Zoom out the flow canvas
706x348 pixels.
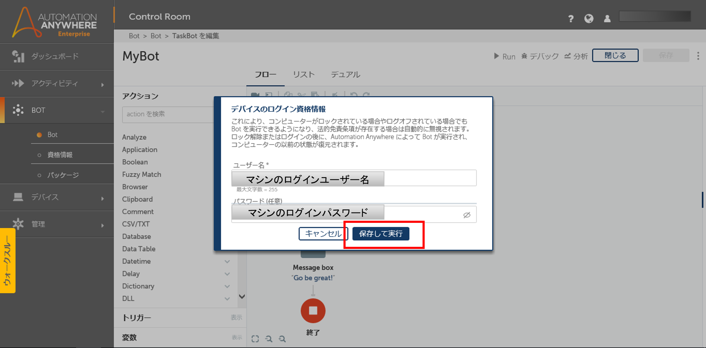pyautogui.click(x=269, y=339)
